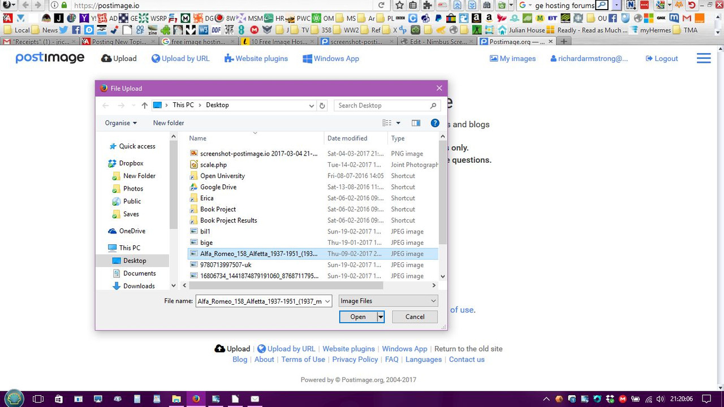
Task: Open the Downloads folder in the tree
Action: tap(139, 286)
